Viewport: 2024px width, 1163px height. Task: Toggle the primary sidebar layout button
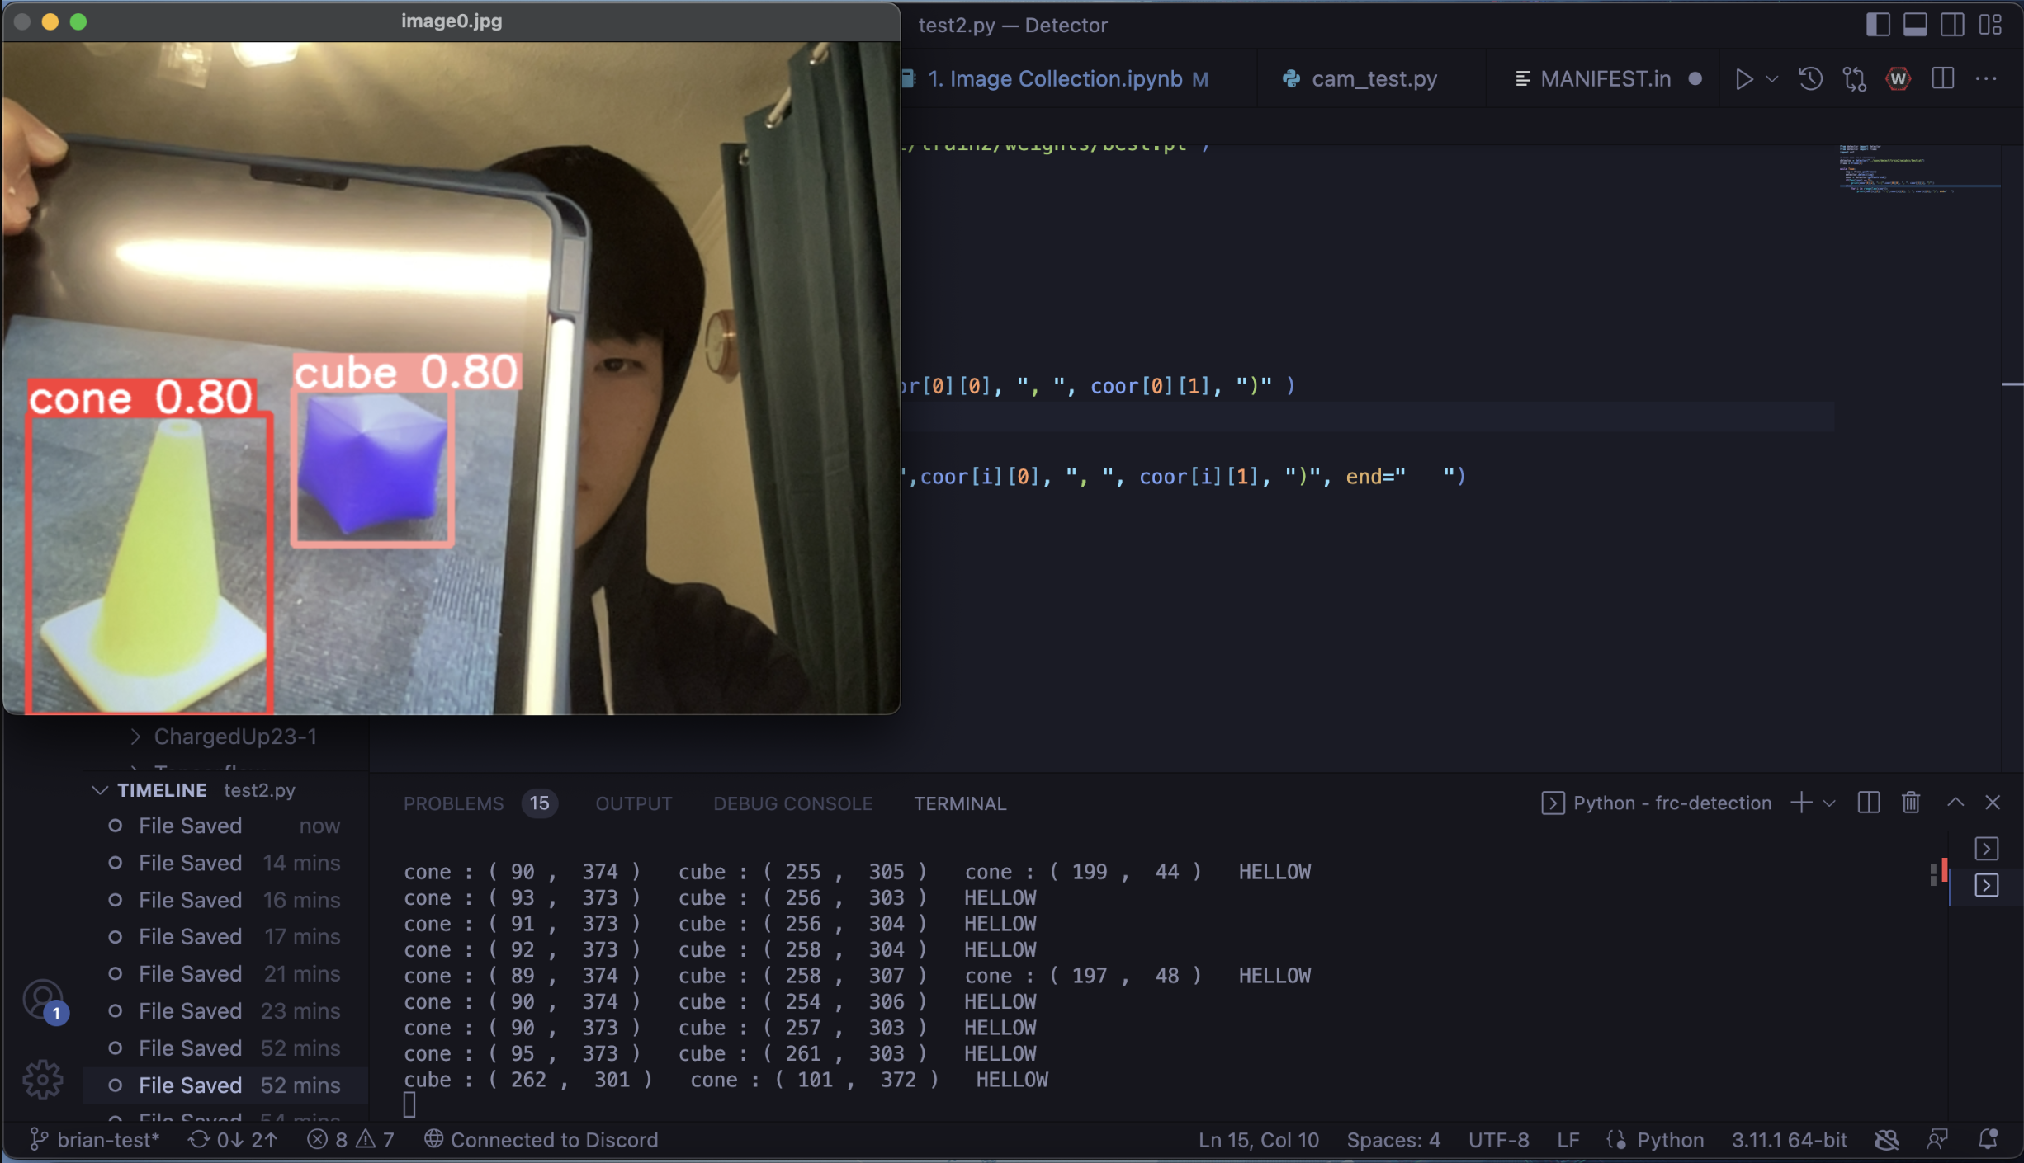coord(1878,25)
